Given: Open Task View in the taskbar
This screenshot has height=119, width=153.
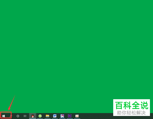Looking at the screenshot, I should tap(25, 116).
